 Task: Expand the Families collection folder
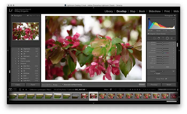pos(15,59)
